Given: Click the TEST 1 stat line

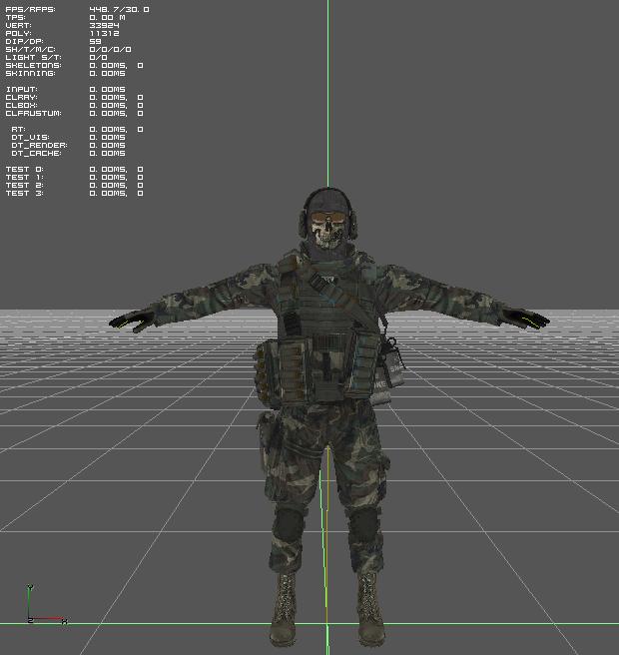Looking at the screenshot, I should tap(74, 177).
